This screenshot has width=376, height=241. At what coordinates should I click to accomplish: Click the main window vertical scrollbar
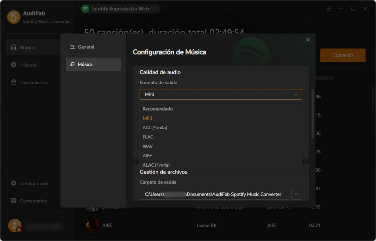373,97
